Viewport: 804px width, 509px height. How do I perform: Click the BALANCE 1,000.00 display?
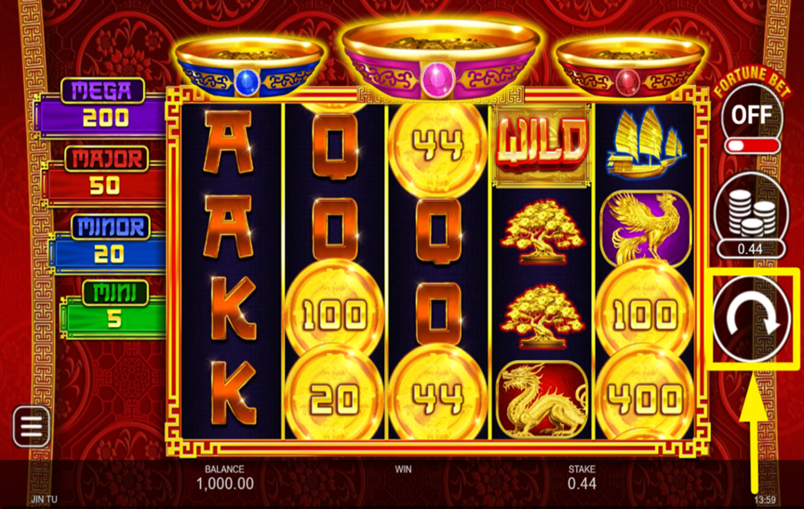coord(224,477)
